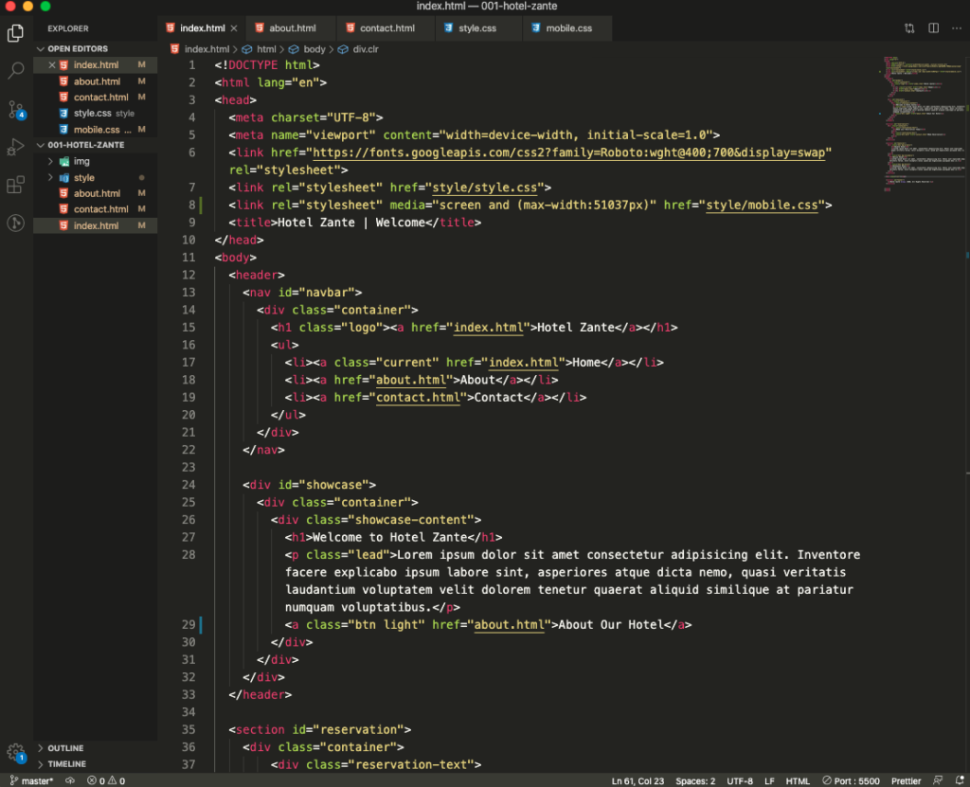Screen dimensions: 970x787
Task: Close the index.html editor tab
Action: coord(234,28)
